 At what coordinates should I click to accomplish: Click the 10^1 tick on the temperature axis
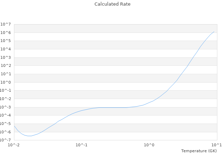[x=217, y=145]
